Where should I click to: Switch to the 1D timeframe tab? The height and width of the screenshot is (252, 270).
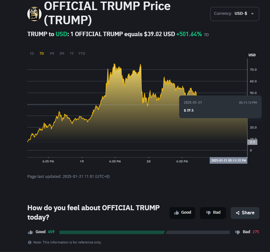point(31,53)
